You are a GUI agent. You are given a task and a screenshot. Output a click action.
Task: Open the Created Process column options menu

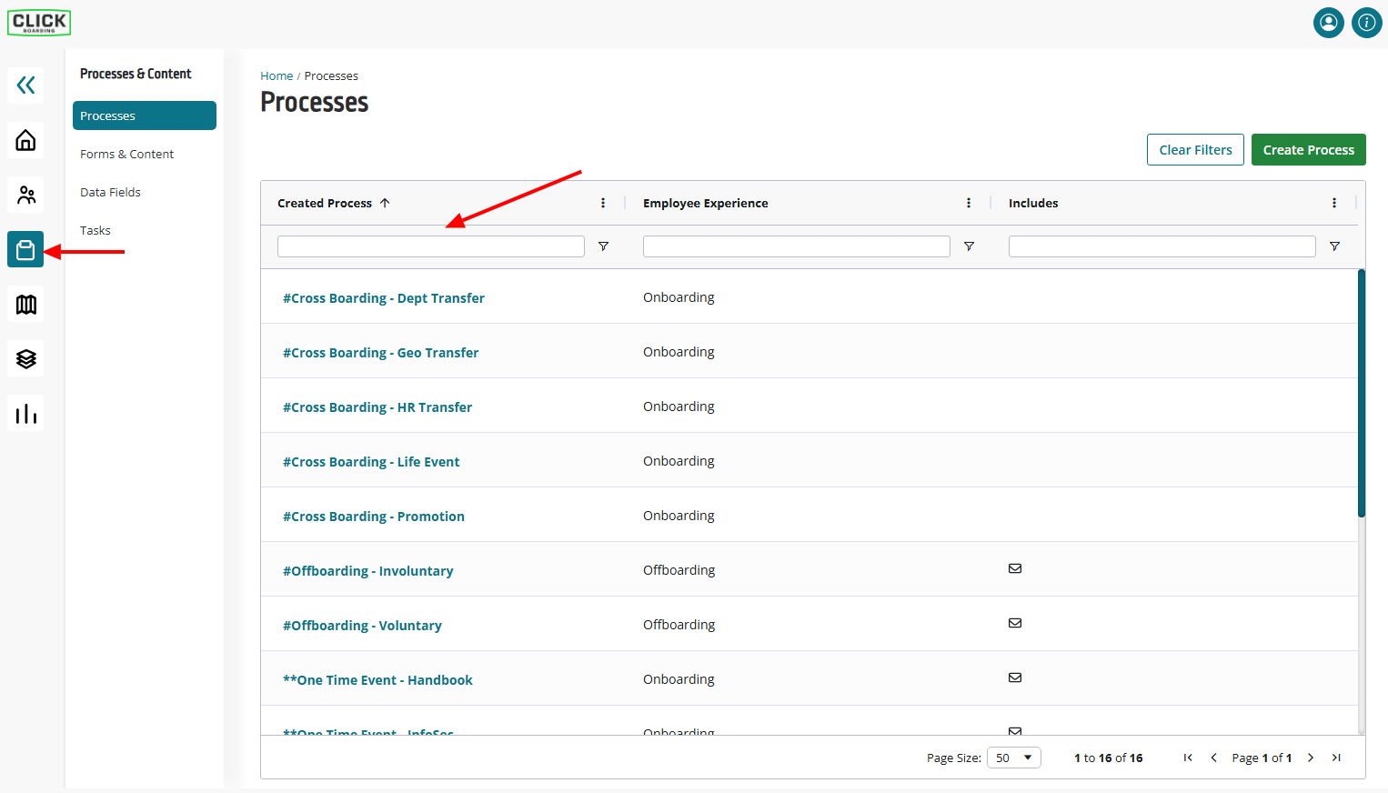pos(603,203)
